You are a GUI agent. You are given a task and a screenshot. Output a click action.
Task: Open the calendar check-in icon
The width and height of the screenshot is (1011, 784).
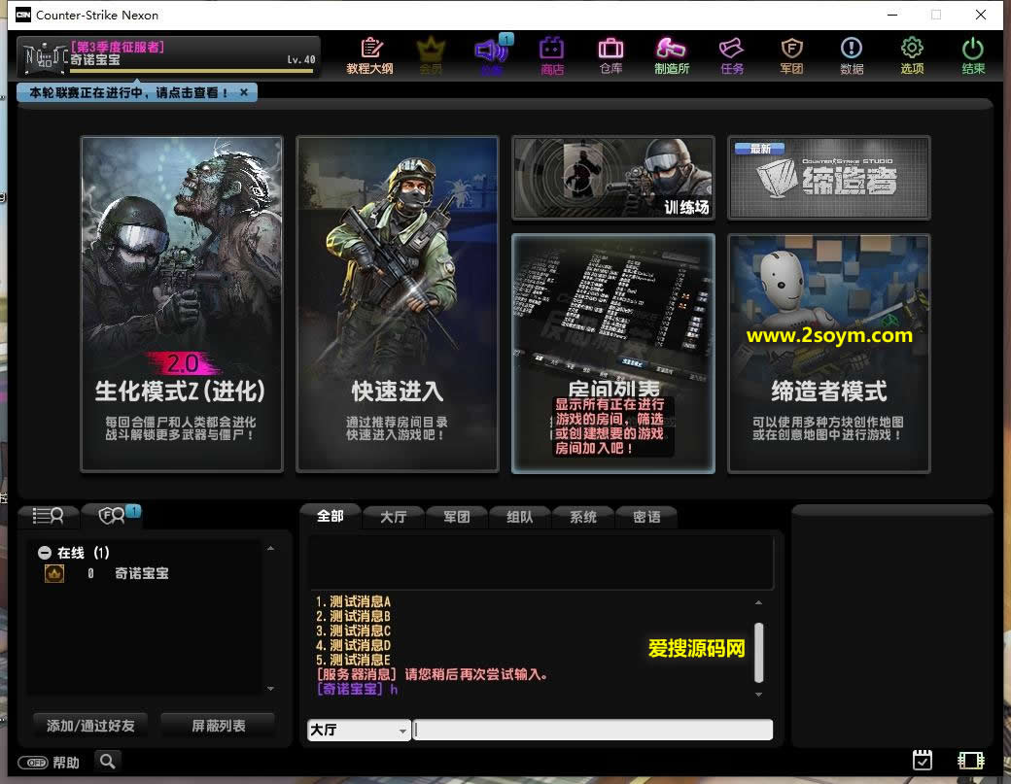pos(922,760)
